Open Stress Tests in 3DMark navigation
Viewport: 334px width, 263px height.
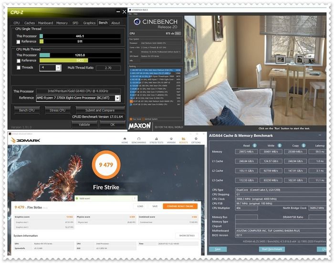point(157,140)
